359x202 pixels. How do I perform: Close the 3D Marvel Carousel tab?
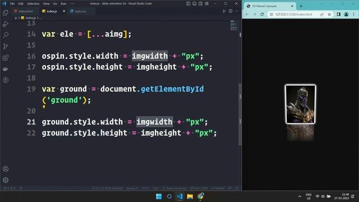(292, 6)
